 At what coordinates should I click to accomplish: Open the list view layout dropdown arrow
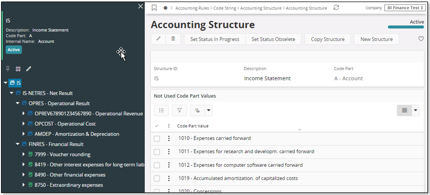click(x=416, y=111)
